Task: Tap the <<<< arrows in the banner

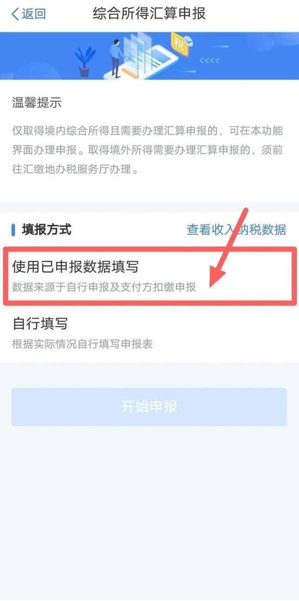Action: (x=209, y=62)
